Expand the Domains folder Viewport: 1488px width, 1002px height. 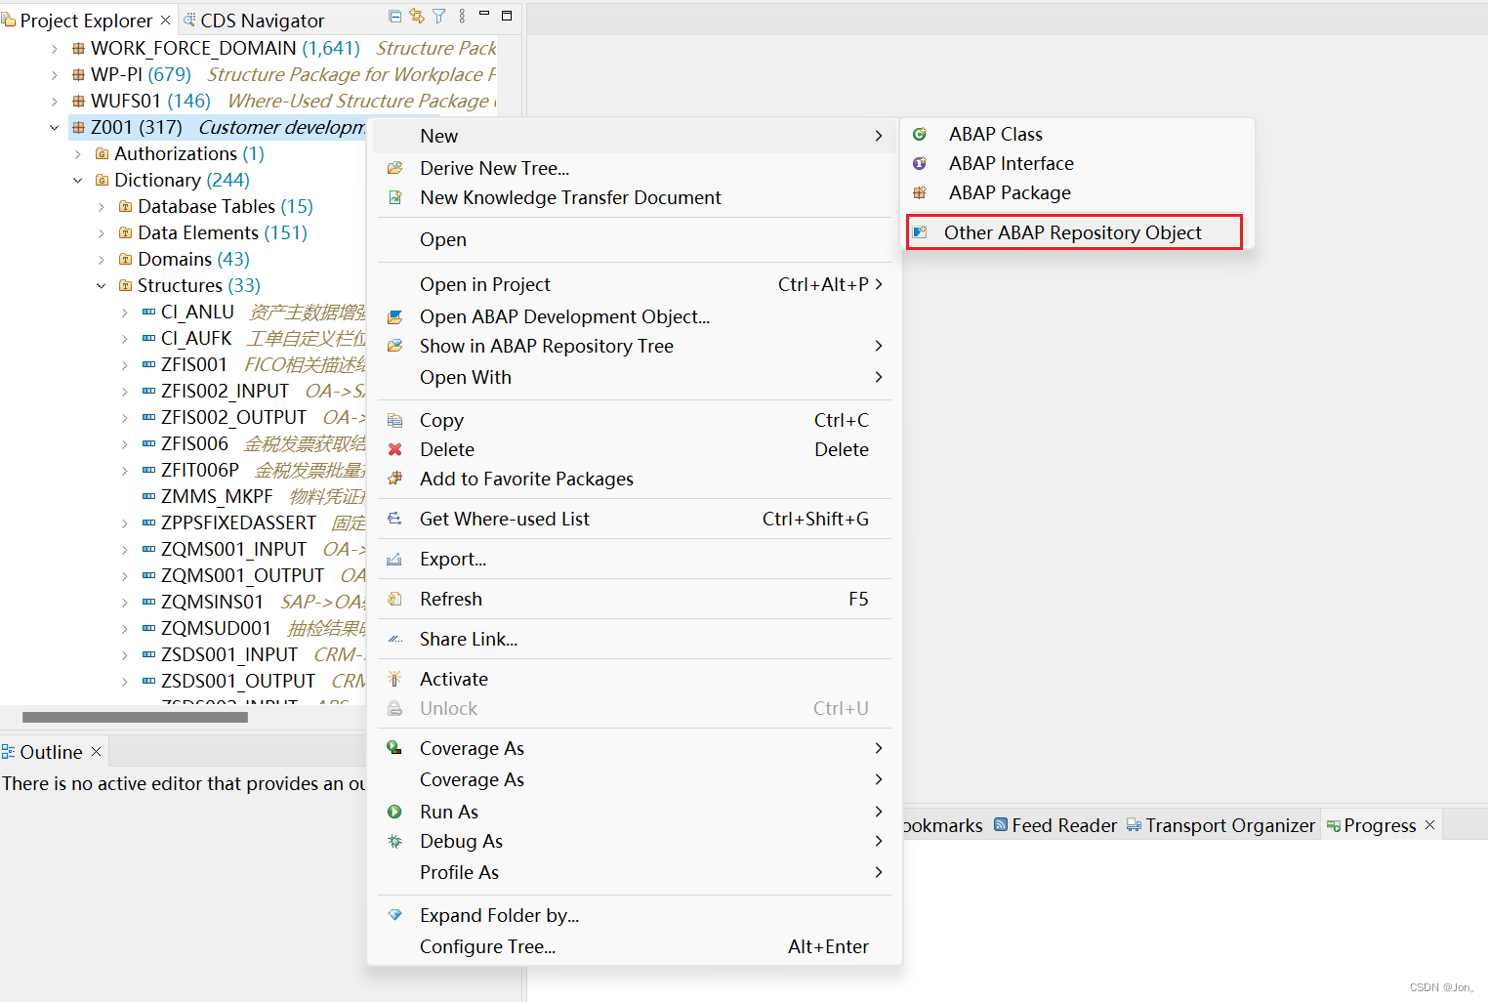coord(102,259)
